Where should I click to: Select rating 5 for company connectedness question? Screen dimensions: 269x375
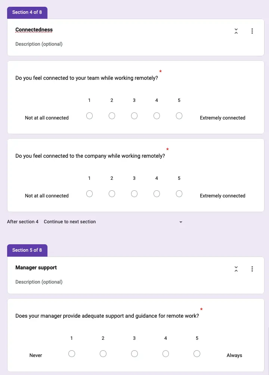coord(179,194)
